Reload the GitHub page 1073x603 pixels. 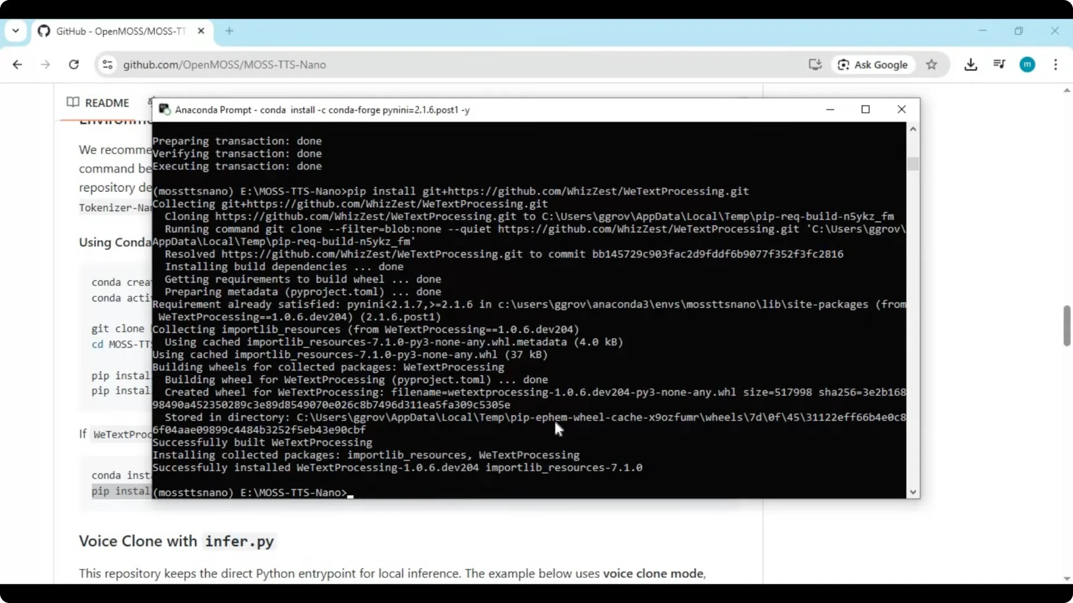point(74,65)
